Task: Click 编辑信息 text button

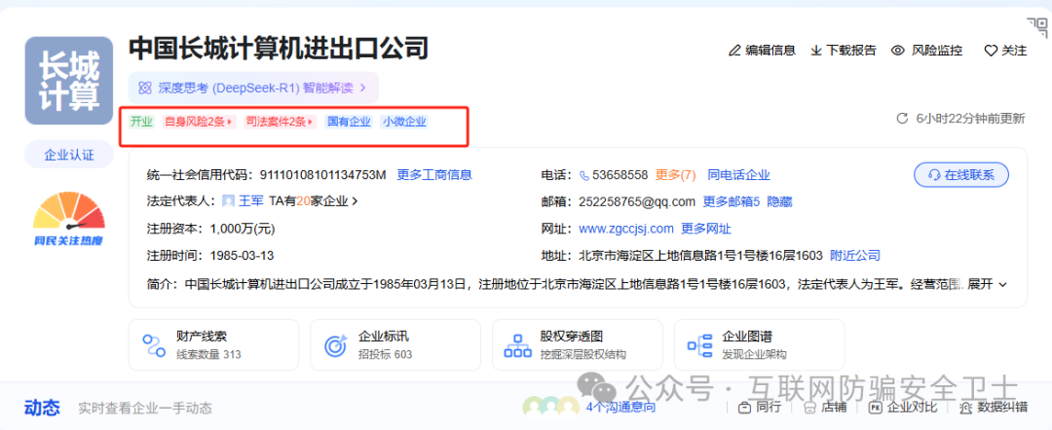Action: [x=770, y=51]
